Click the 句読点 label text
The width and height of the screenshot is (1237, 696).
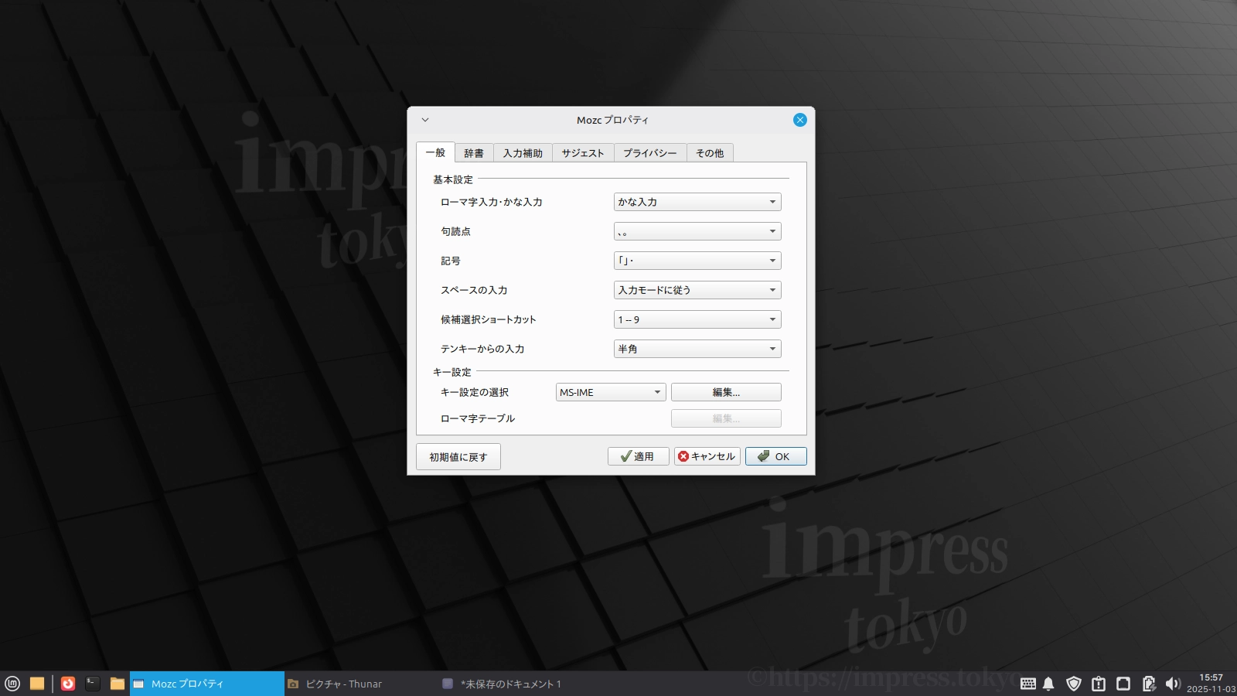456,231
